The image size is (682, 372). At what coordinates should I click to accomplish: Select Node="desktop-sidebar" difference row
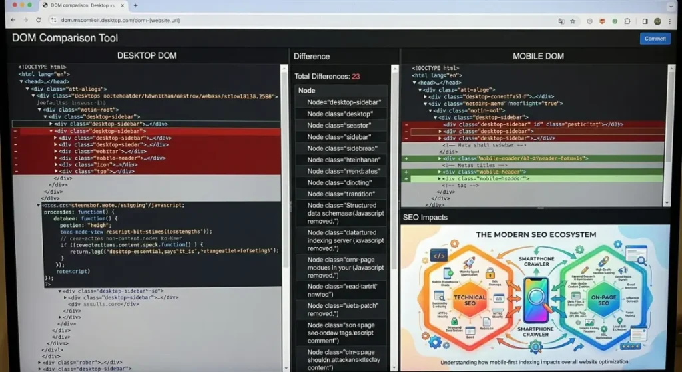(x=341, y=102)
